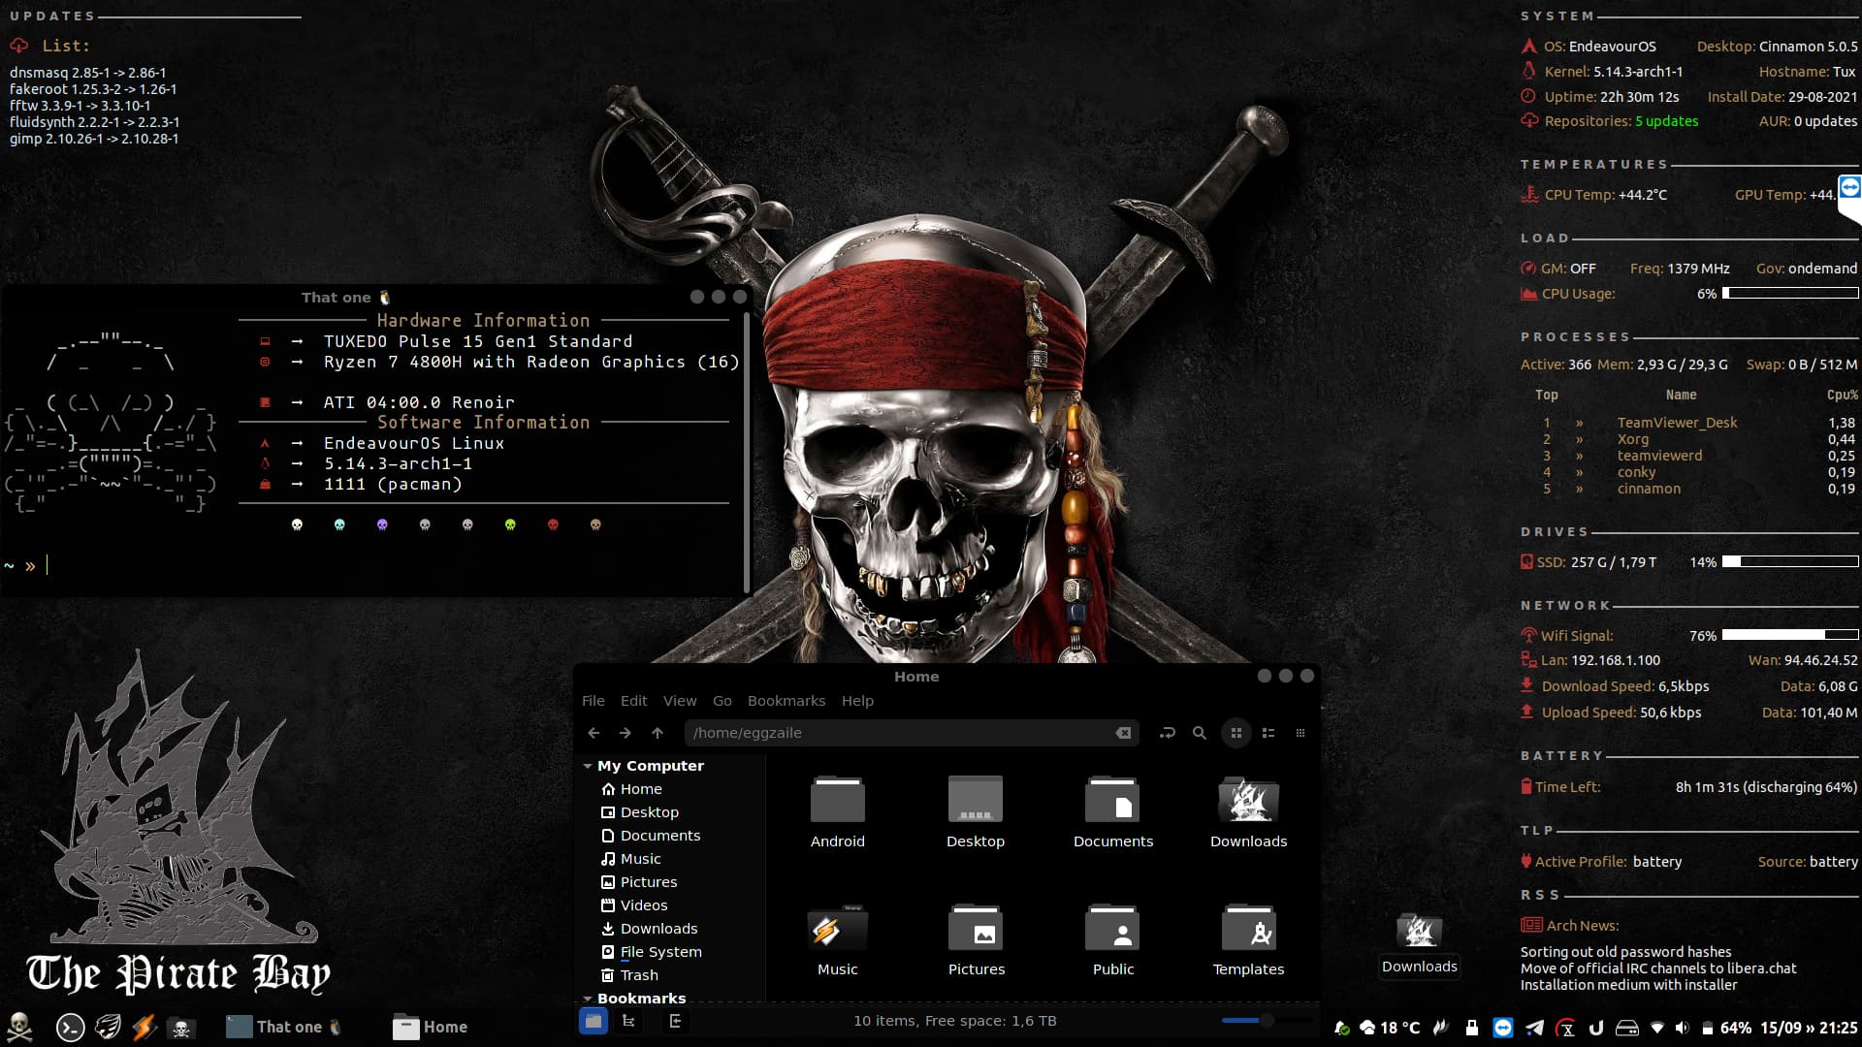Select Home in the sidebar
The width and height of the screenshot is (1862, 1047).
pos(669,789)
